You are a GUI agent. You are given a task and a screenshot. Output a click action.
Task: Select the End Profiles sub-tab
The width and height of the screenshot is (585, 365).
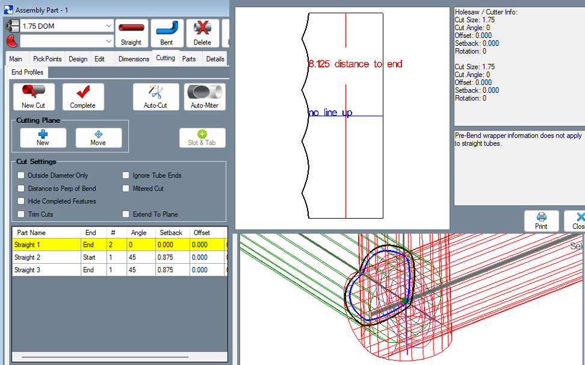[x=28, y=72]
